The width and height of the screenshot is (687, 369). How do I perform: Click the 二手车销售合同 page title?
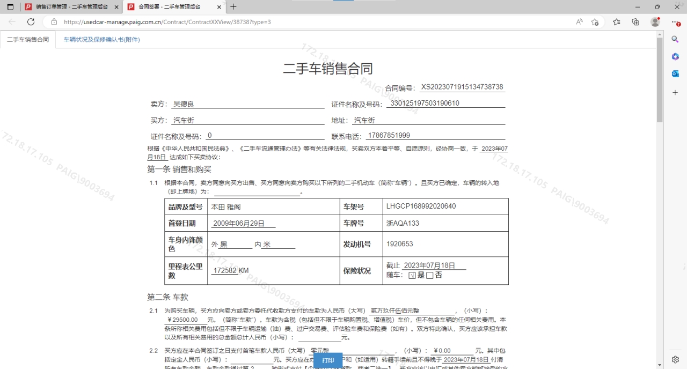(x=328, y=68)
